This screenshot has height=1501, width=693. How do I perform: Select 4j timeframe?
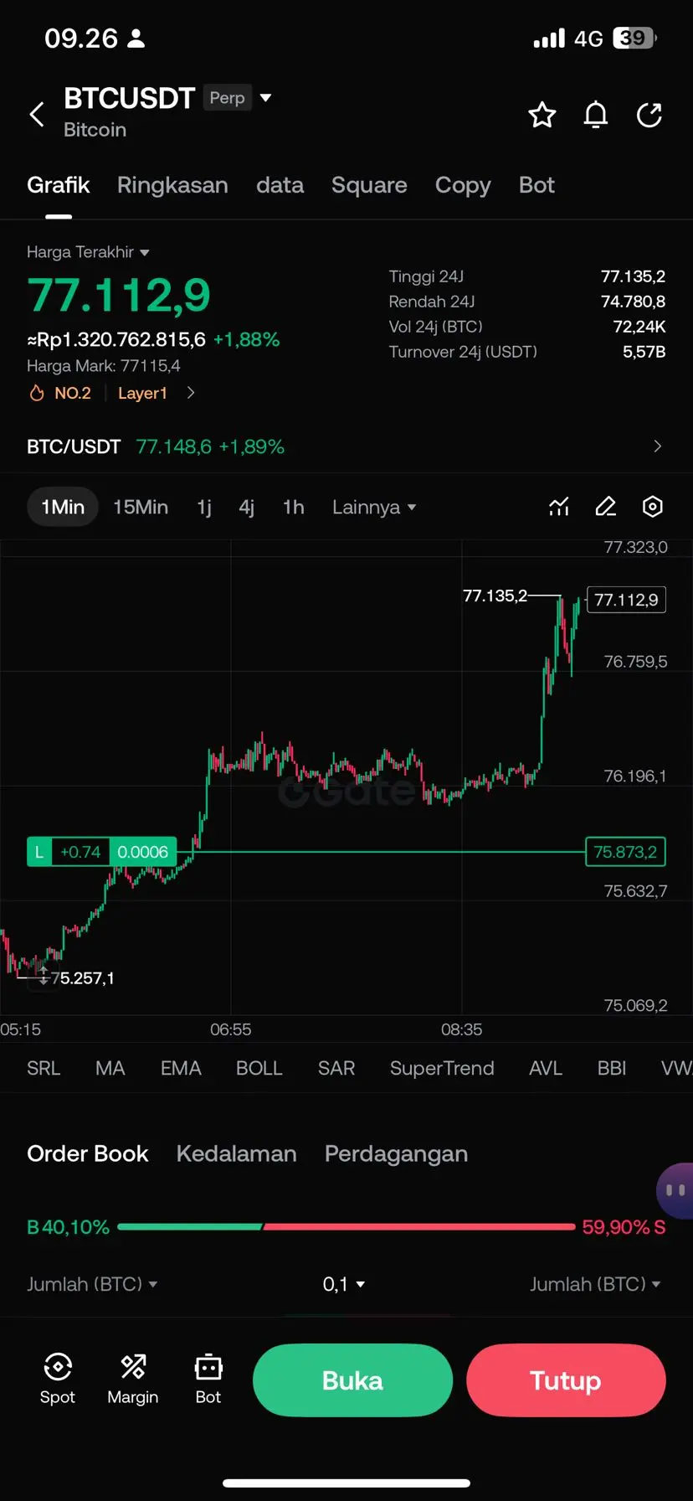click(246, 507)
